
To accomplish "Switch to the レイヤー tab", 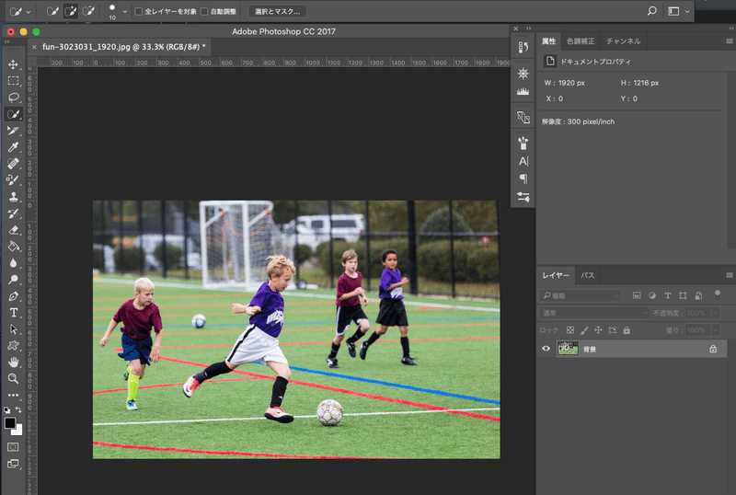I will (556, 275).
